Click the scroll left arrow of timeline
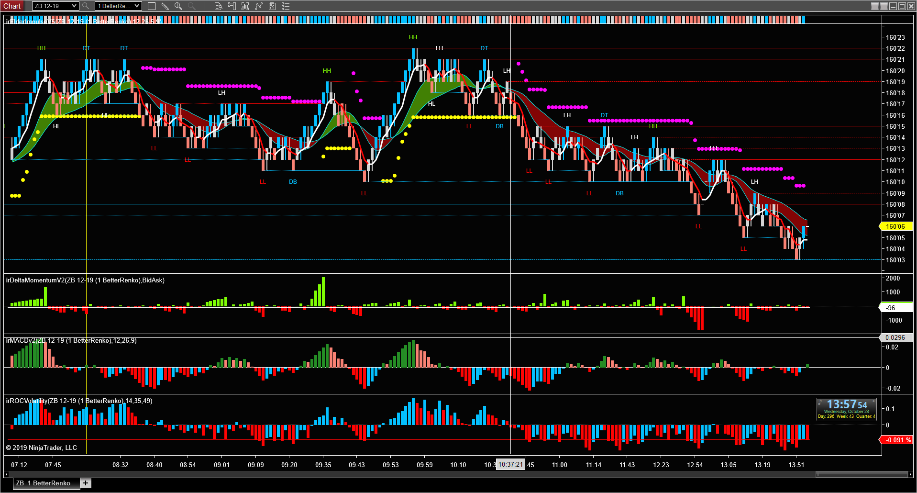 click(6, 474)
